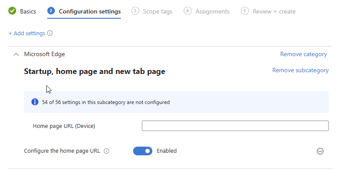
Task: Collapse the Microsoft Edge category chevron
Action: point(16,54)
